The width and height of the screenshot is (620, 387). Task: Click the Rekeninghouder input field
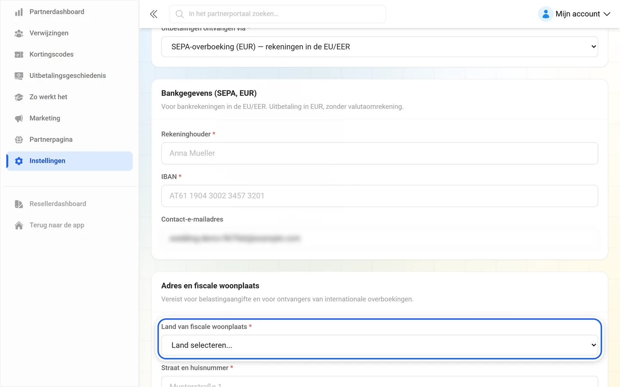[379, 154]
